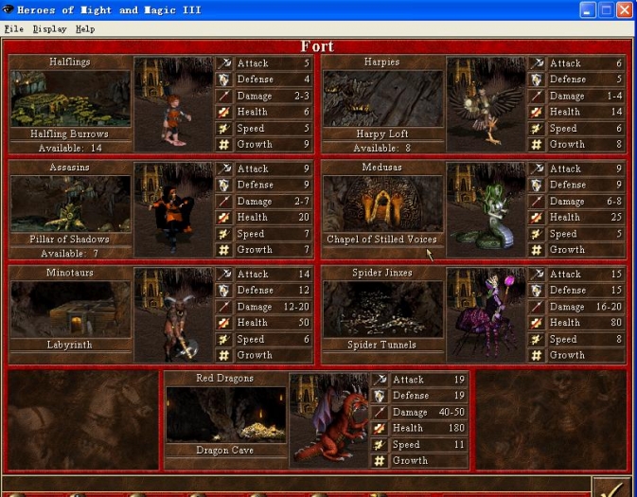Screen dimensions: 637x497
Task: Click the Harpies Attack sword icon
Action: click(537, 63)
